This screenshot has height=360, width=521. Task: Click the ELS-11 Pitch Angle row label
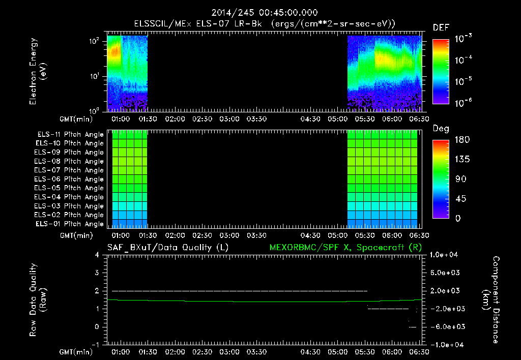pyautogui.click(x=70, y=135)
